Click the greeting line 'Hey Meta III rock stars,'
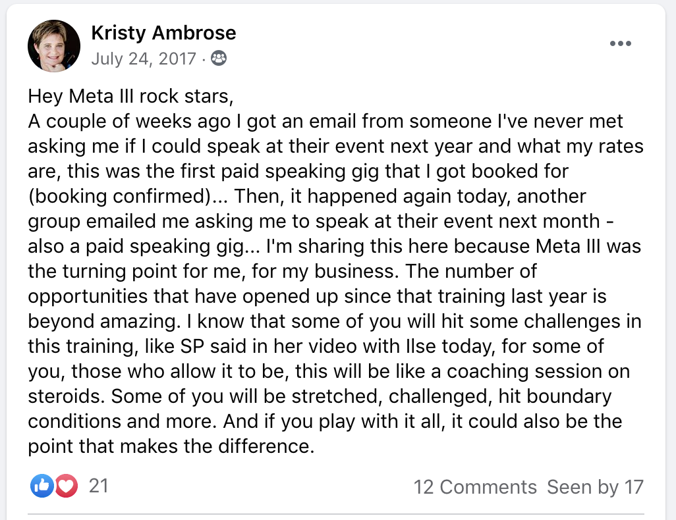Screen dimensions: 676x520 [130, 96]
